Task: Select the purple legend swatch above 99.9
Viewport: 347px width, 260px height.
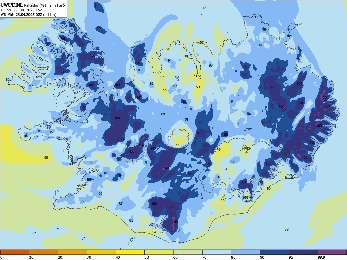Action: (x=332, y=252)
